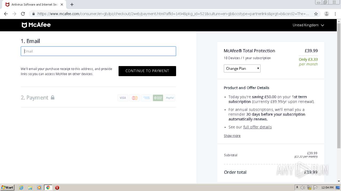Click the Action Center flag icon
Image resolution: width=341 pixels, height=191 pixels.
(x=316, y=188)
